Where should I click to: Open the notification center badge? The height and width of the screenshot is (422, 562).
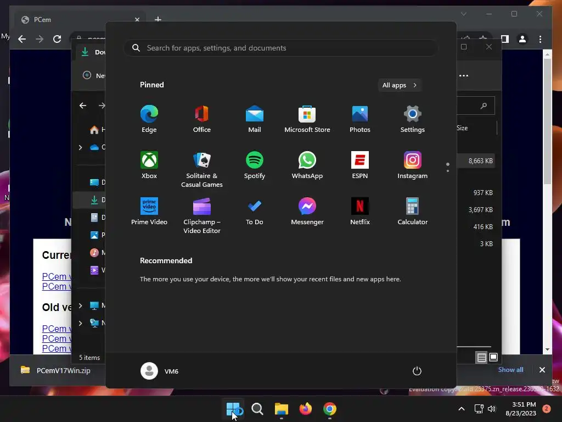tap(547, 409)
